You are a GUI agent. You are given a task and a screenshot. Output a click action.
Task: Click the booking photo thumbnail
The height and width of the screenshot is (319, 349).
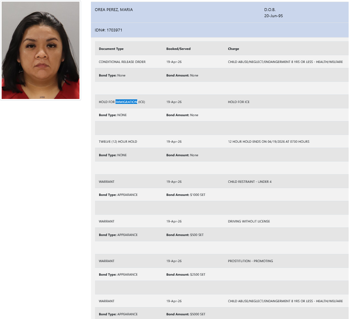click(x=41, y=50)
